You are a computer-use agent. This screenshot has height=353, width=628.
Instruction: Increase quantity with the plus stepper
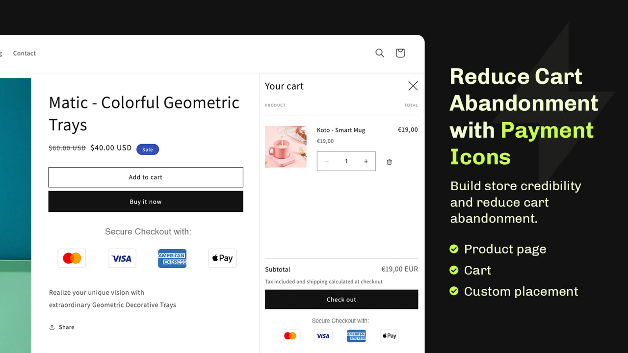pyautogui.click(x=366, y=161)
